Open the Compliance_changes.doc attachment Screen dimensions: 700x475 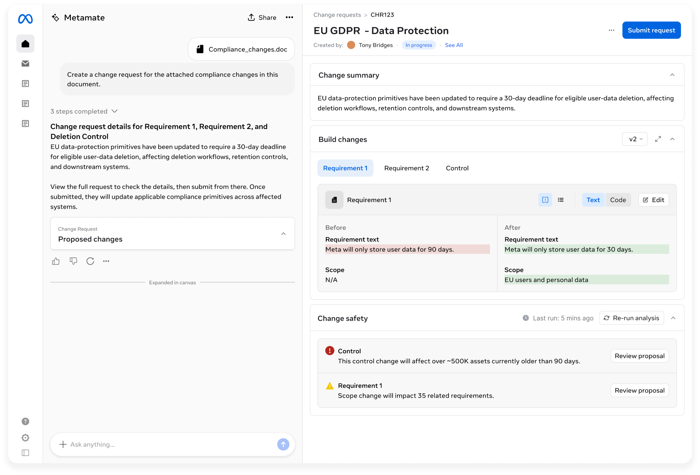(241, 49)
